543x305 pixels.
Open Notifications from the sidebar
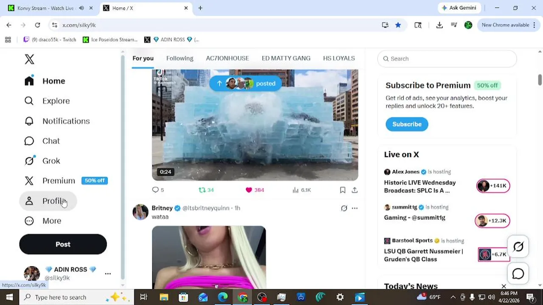click(57, 121)
